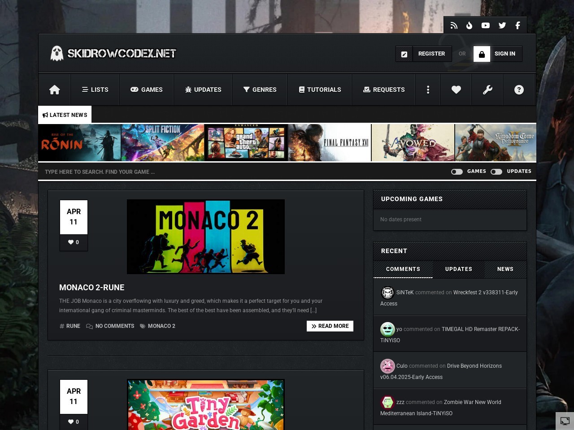Open the RSS feed icon
The image size is (574, 430).
click(454, 26)
